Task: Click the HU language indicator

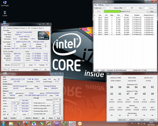Action: (132, 123)
